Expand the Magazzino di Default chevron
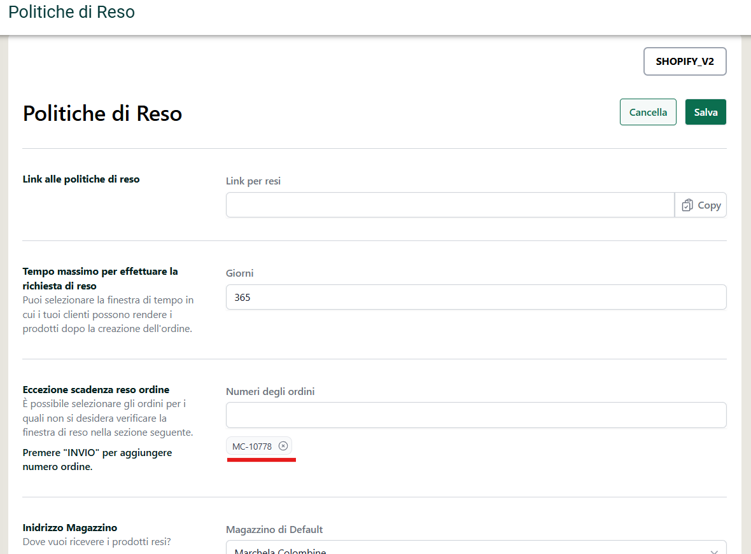This screenshot has width=751, height=554. [714, 550]
